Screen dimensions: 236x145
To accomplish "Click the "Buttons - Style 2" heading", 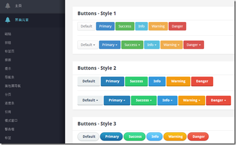I will point(97,68).
